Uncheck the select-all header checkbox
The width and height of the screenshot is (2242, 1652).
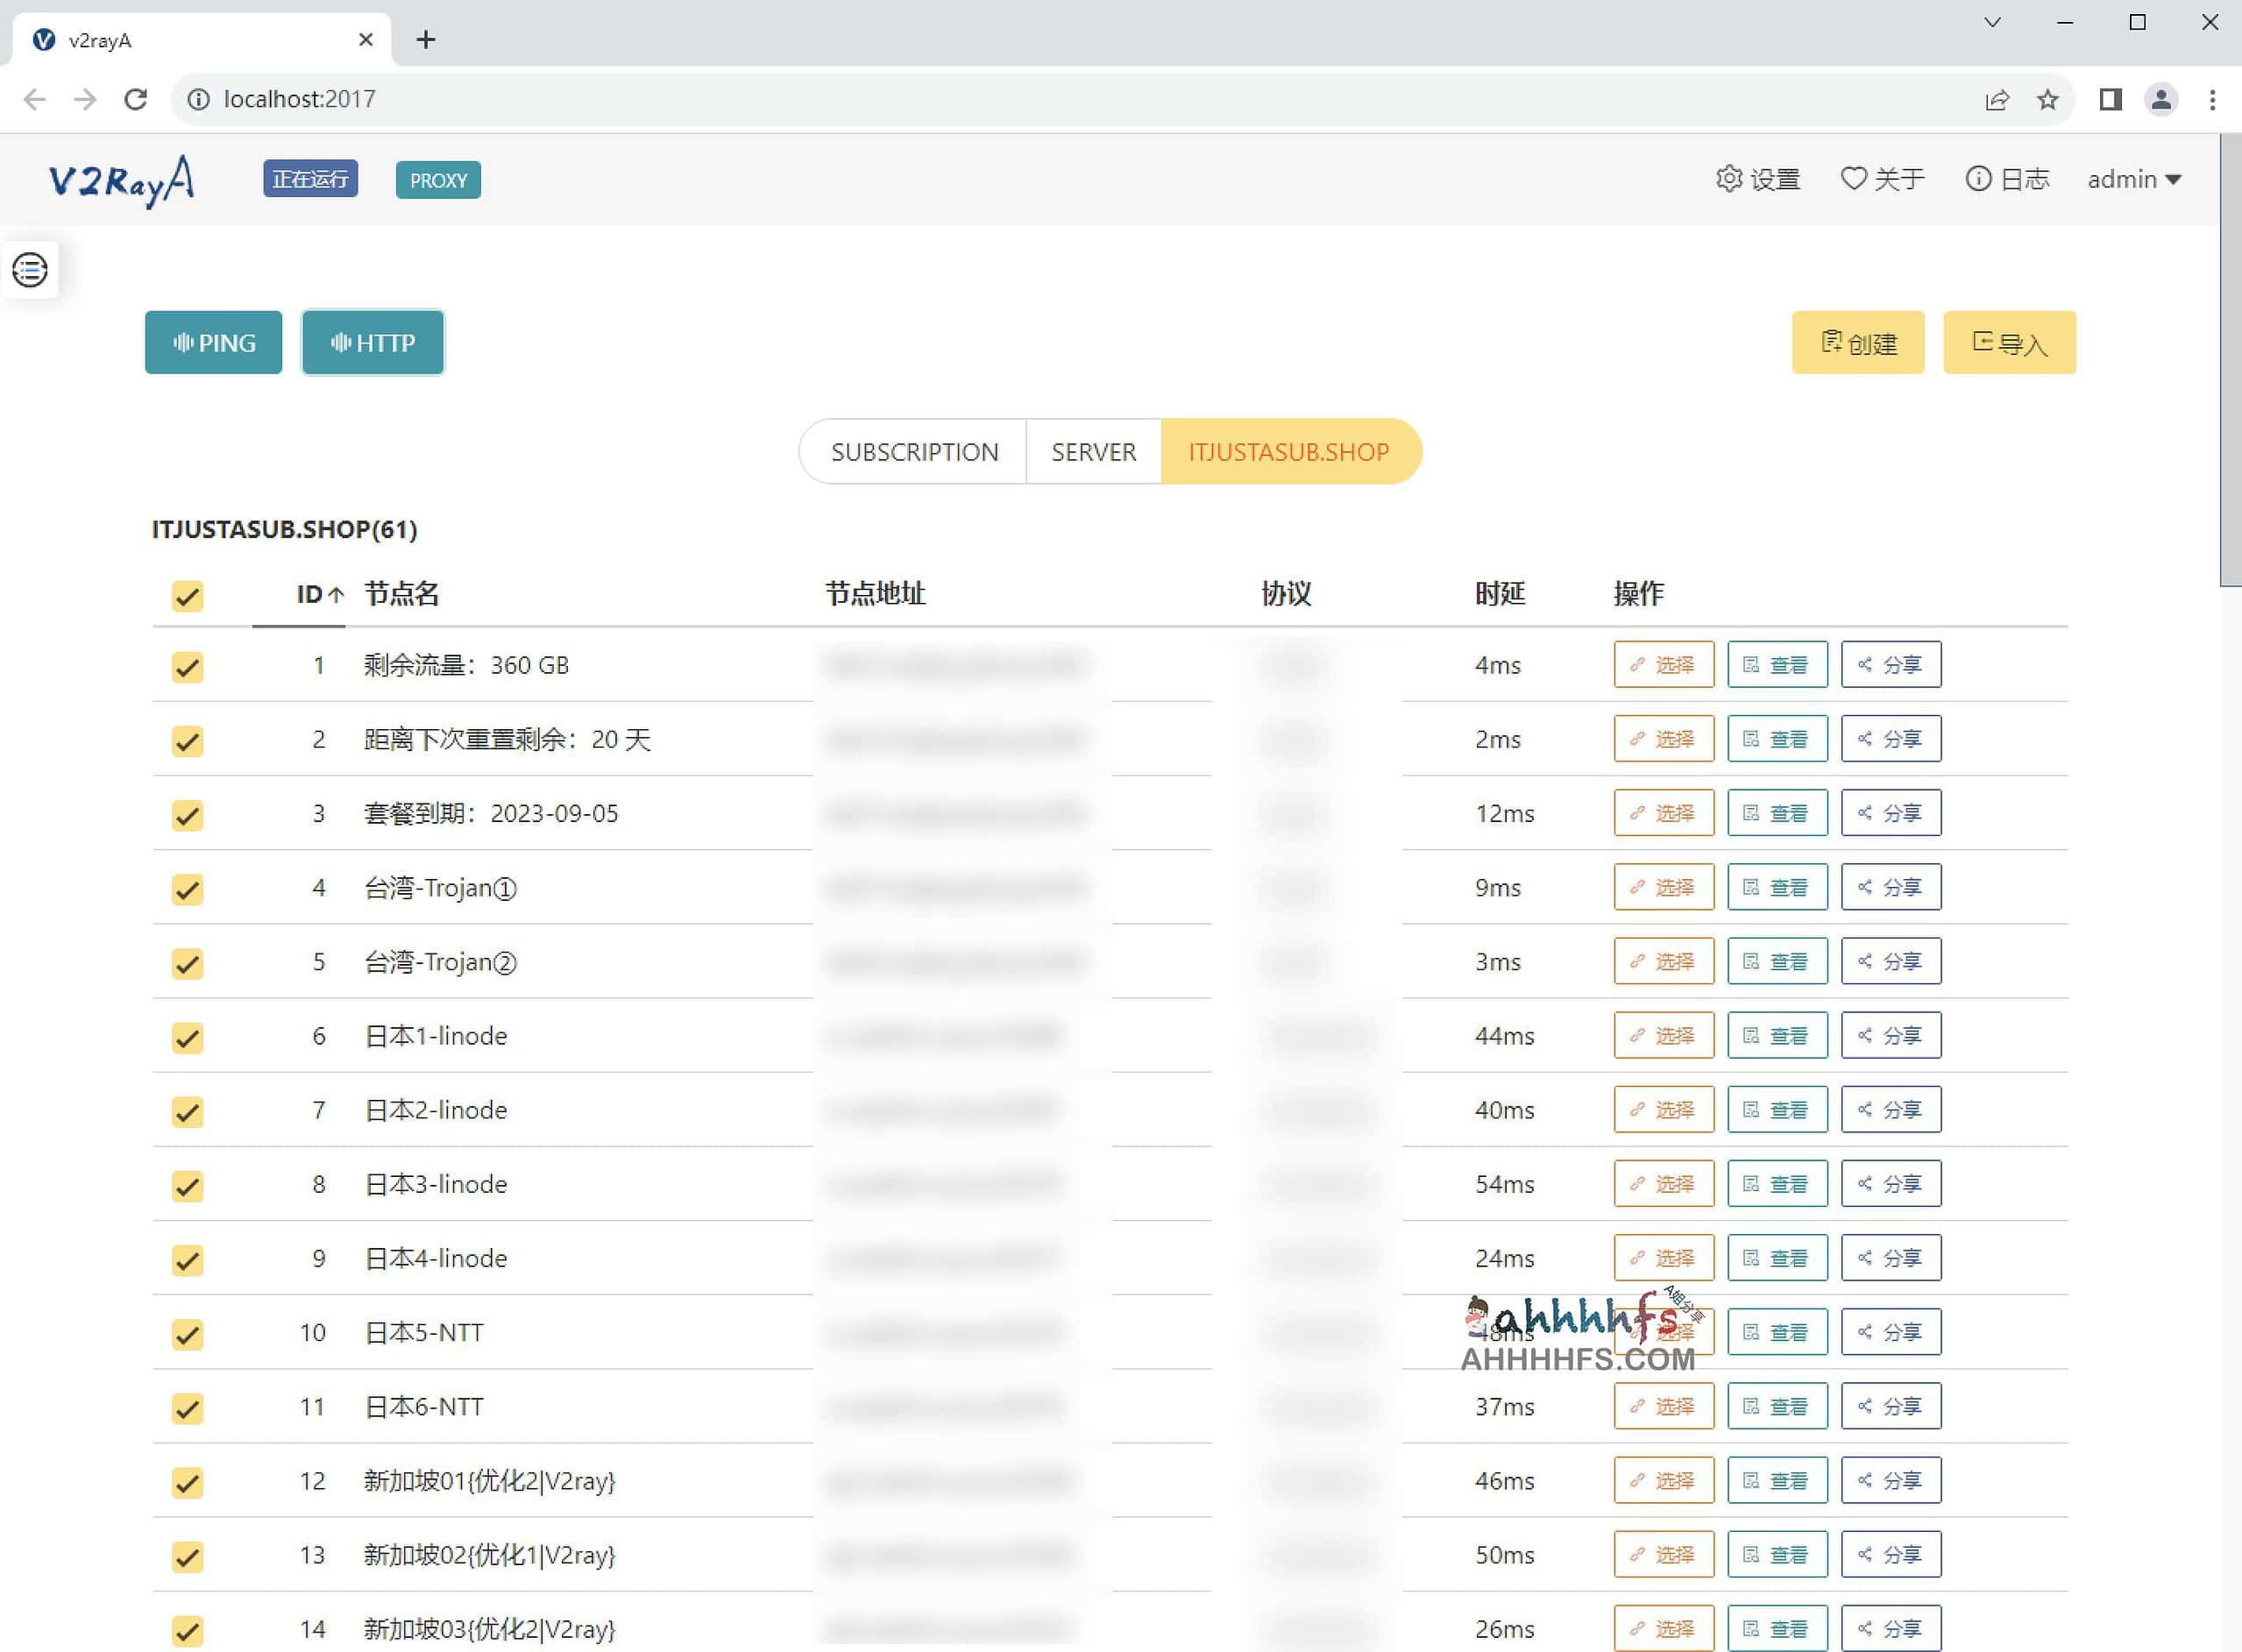pyautogui.click(x=187, y=596)
